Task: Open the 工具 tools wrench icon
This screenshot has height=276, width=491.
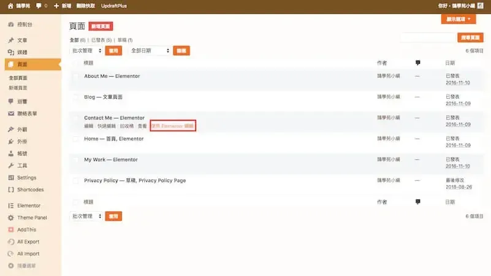Action: coord(11,166)
